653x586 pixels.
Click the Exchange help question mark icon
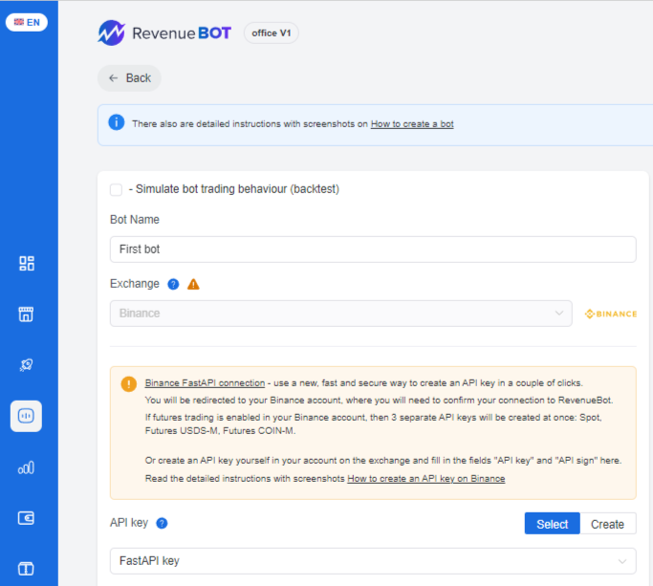point(173,285)
